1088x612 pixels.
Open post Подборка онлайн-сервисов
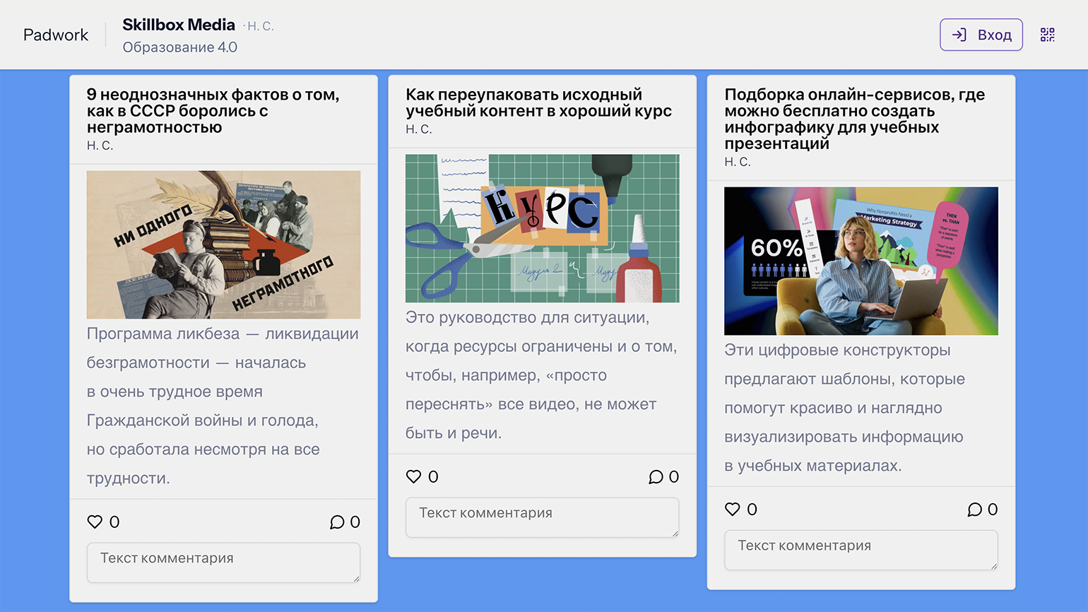click(x=854, y=118)
